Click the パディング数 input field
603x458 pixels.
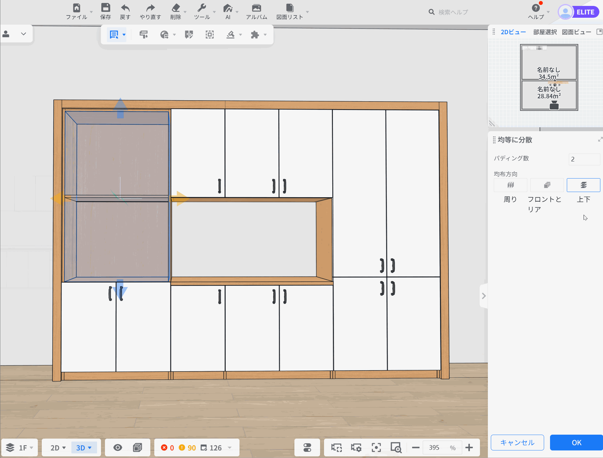(584, 159)
